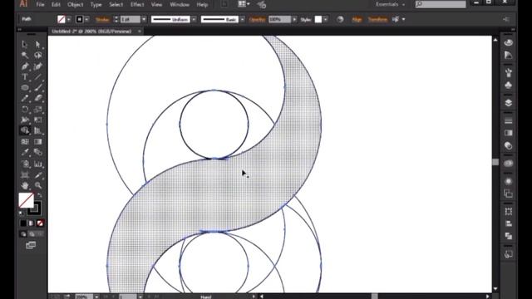Open the Stroke panel icon
The height and width of the screenshot is (299, 532).
coord(508,120)
